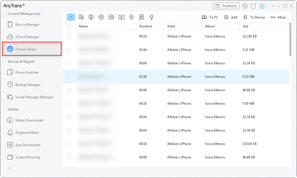
Task: Open Social Messages Manager in sidebar
Action: click(30, 97)
